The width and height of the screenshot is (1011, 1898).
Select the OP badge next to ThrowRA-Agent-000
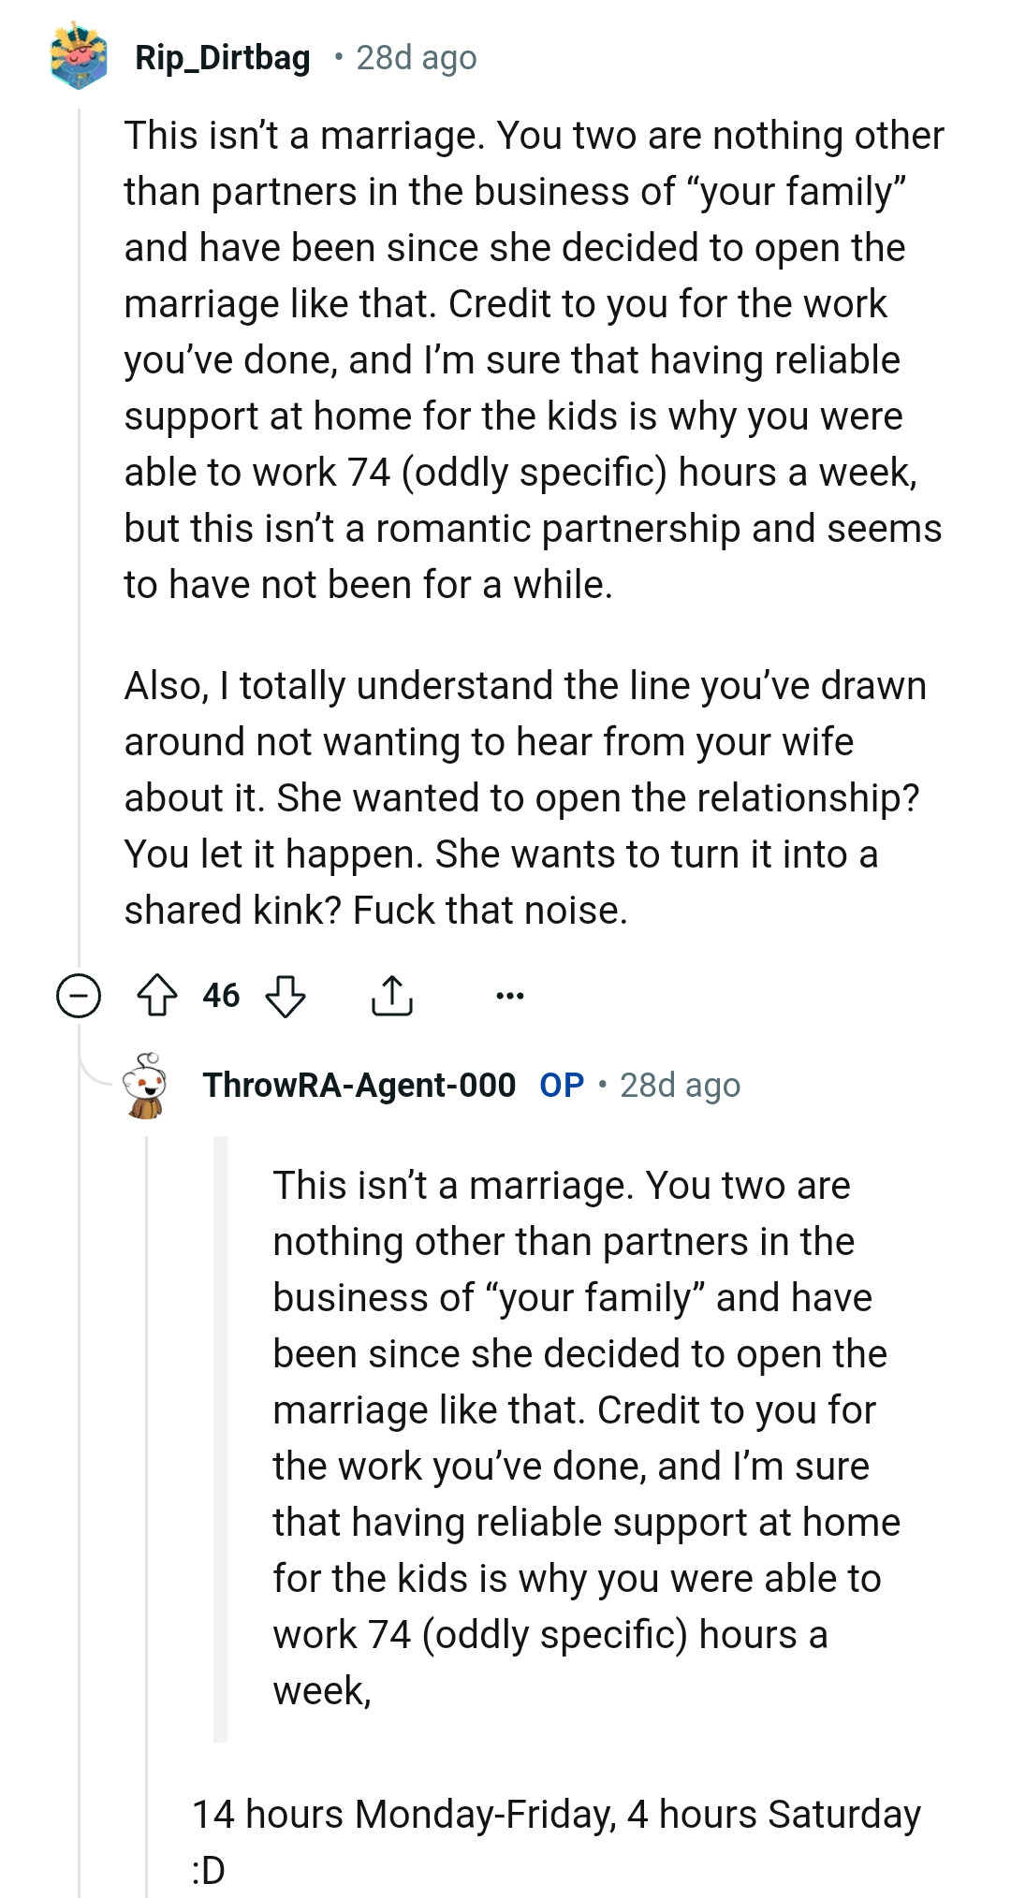[562, 1088]
